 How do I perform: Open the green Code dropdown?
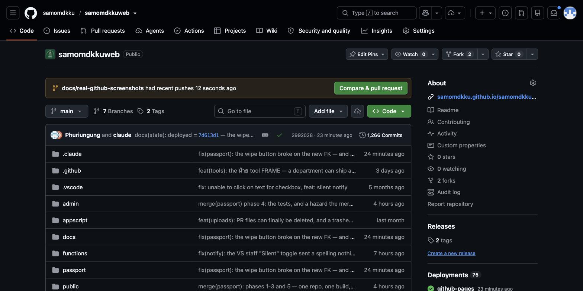(389, 111)
